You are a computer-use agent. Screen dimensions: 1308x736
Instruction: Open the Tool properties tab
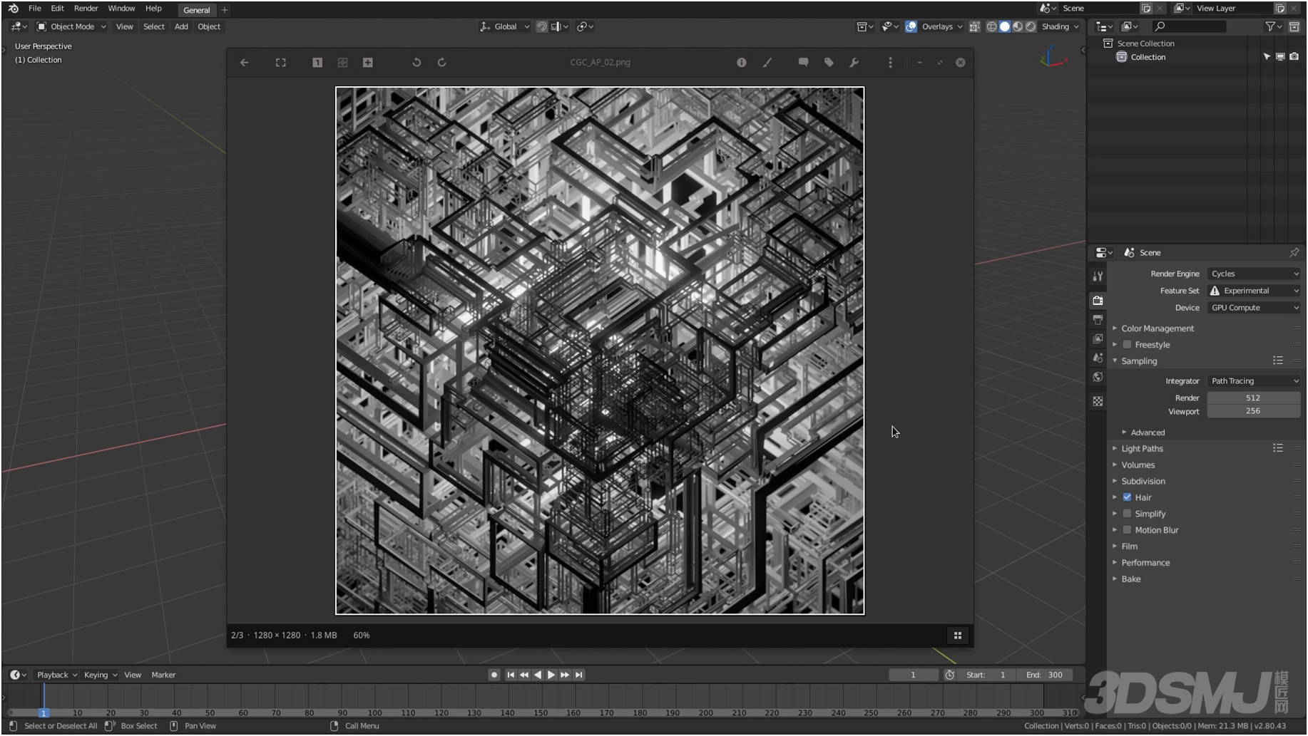tap(1098, 276)
